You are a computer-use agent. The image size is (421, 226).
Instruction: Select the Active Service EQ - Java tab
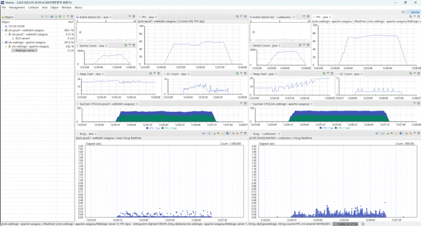point(94,17)
